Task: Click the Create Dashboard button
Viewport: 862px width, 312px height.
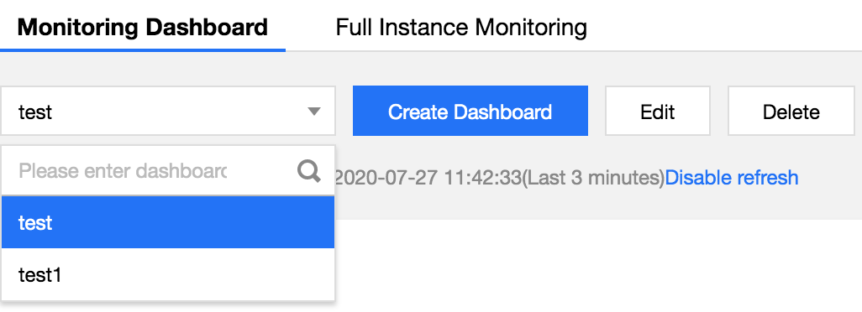Action: pyautogui.click(x=470, y=111)
